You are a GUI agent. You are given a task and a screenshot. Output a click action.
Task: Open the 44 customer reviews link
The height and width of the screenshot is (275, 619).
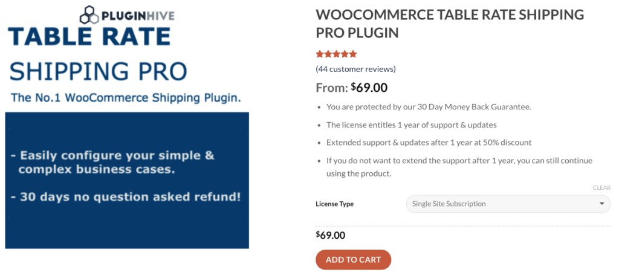[x=355, y=69]
